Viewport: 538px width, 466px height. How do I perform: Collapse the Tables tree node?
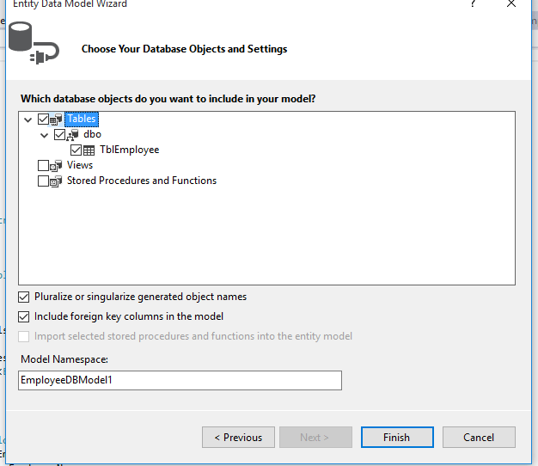(28, 120)
